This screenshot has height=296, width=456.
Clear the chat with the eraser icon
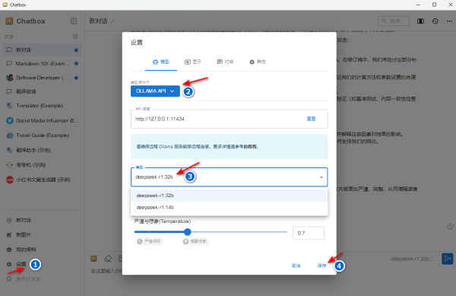click(108, 259)
